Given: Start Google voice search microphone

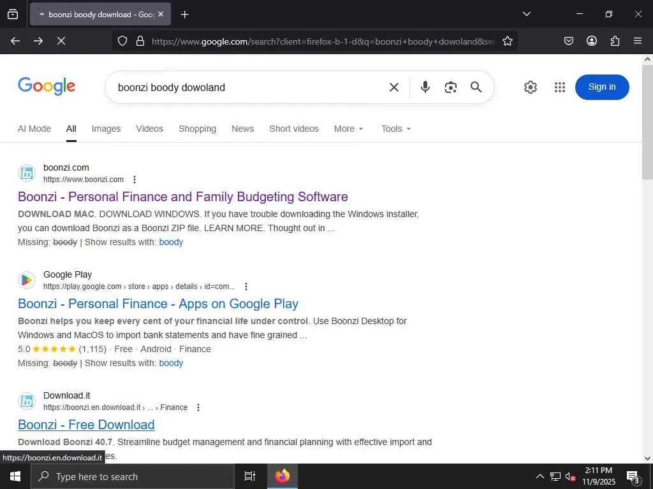Looking at the screenshot, I should coord(425,87).
